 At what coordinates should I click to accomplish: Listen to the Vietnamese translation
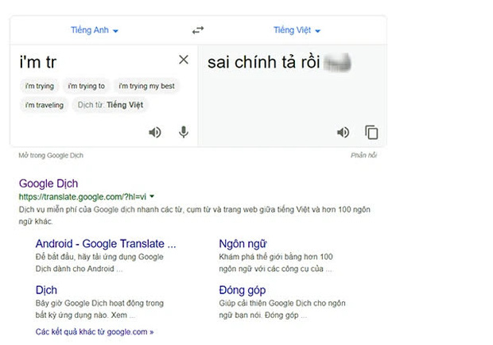(x=344, y=132)
